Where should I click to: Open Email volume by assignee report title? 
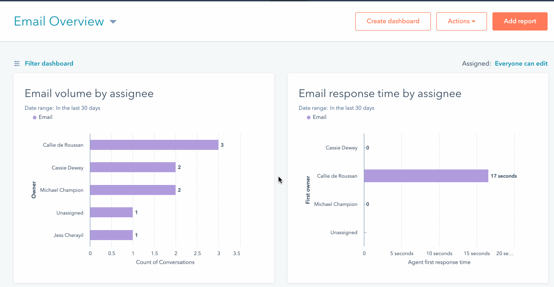(89, 94)
